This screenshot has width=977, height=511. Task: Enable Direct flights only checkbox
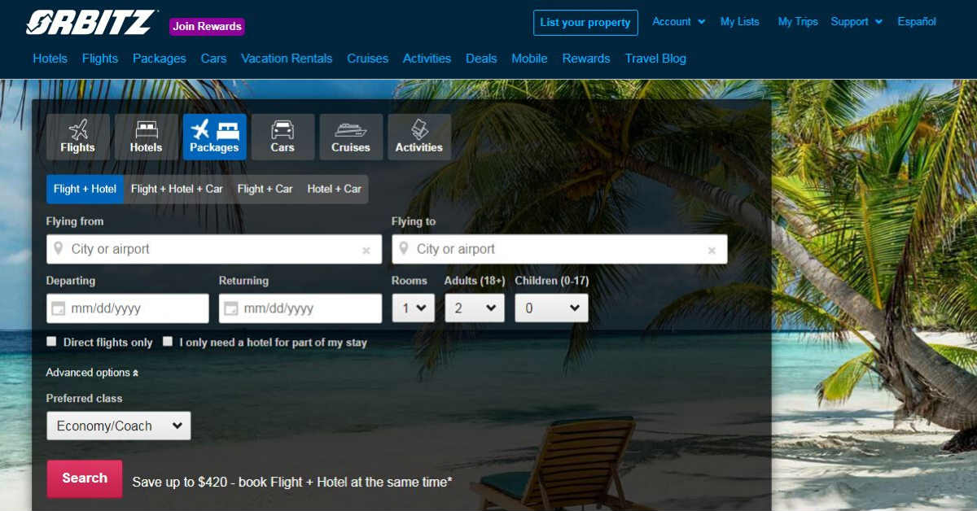52,342
